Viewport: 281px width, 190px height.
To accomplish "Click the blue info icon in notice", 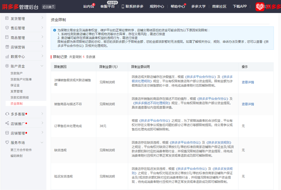I will tap(55, 30).
